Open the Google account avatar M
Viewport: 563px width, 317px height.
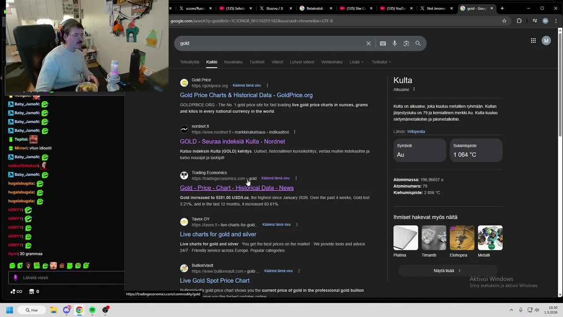[x=546, y=41]
